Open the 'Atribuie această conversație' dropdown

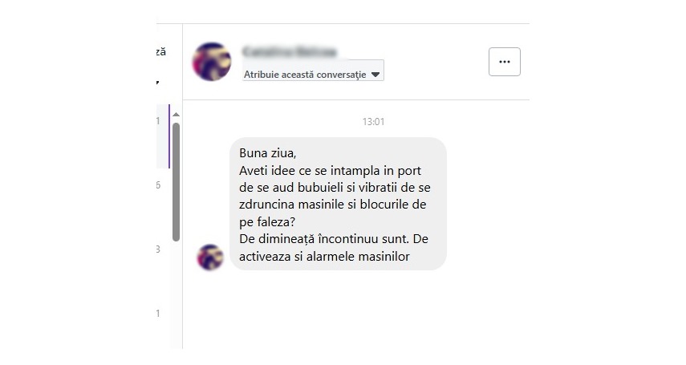point(313,71)
